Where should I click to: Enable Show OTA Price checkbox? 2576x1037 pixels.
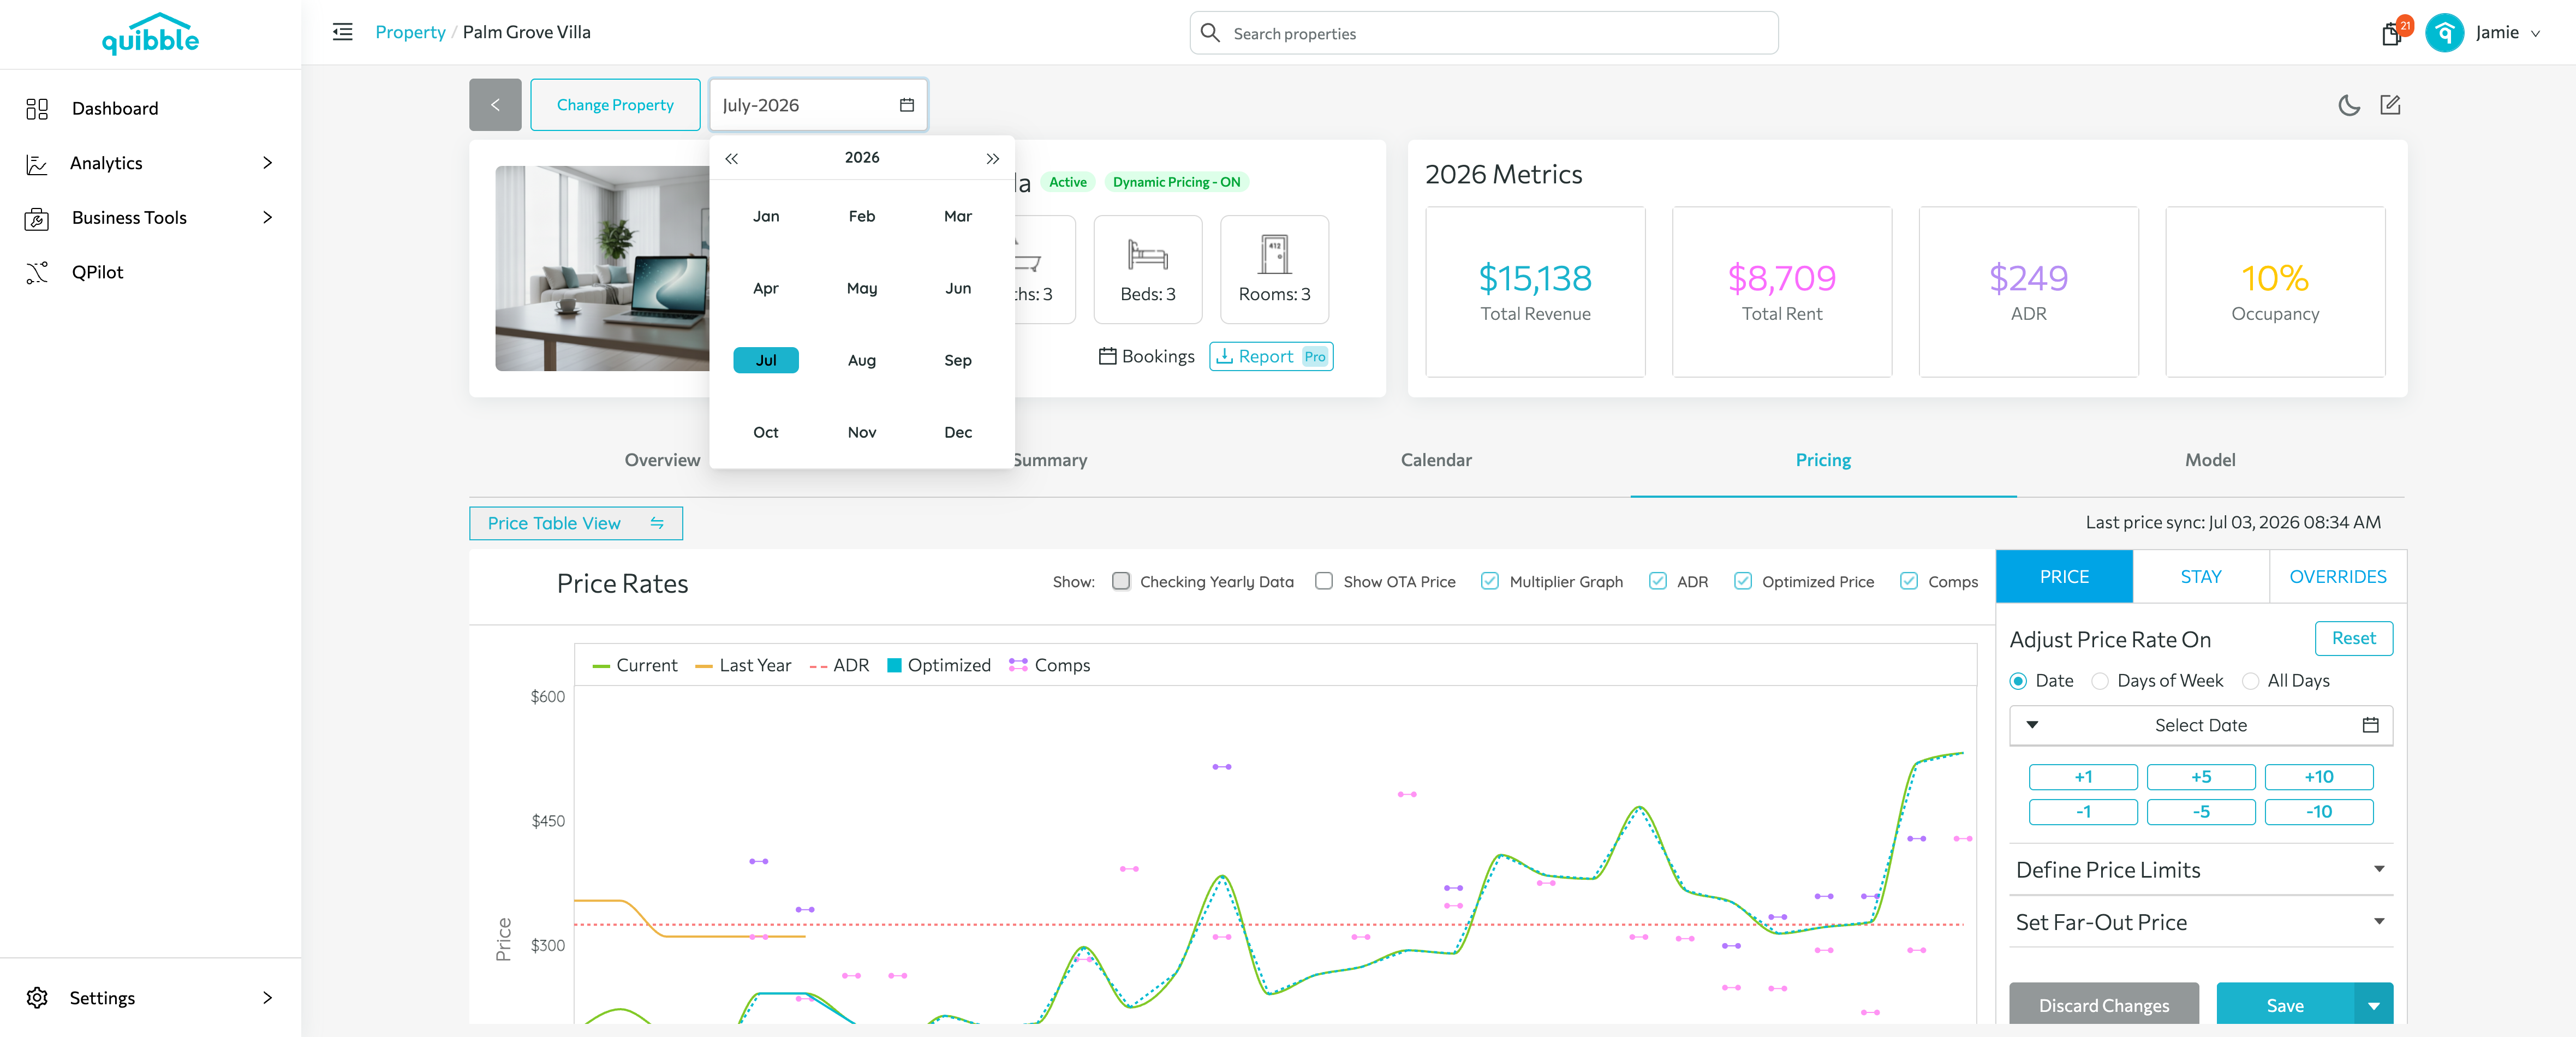[x=1324, y=581]
